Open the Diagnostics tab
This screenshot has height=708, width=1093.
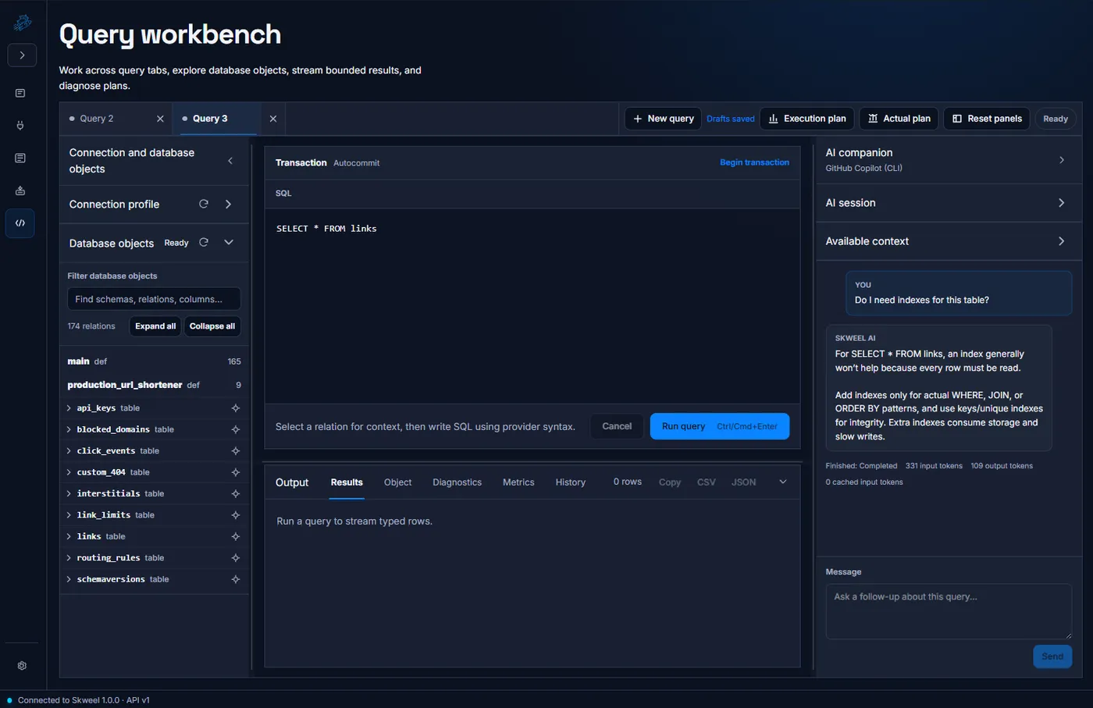[457, 482]
